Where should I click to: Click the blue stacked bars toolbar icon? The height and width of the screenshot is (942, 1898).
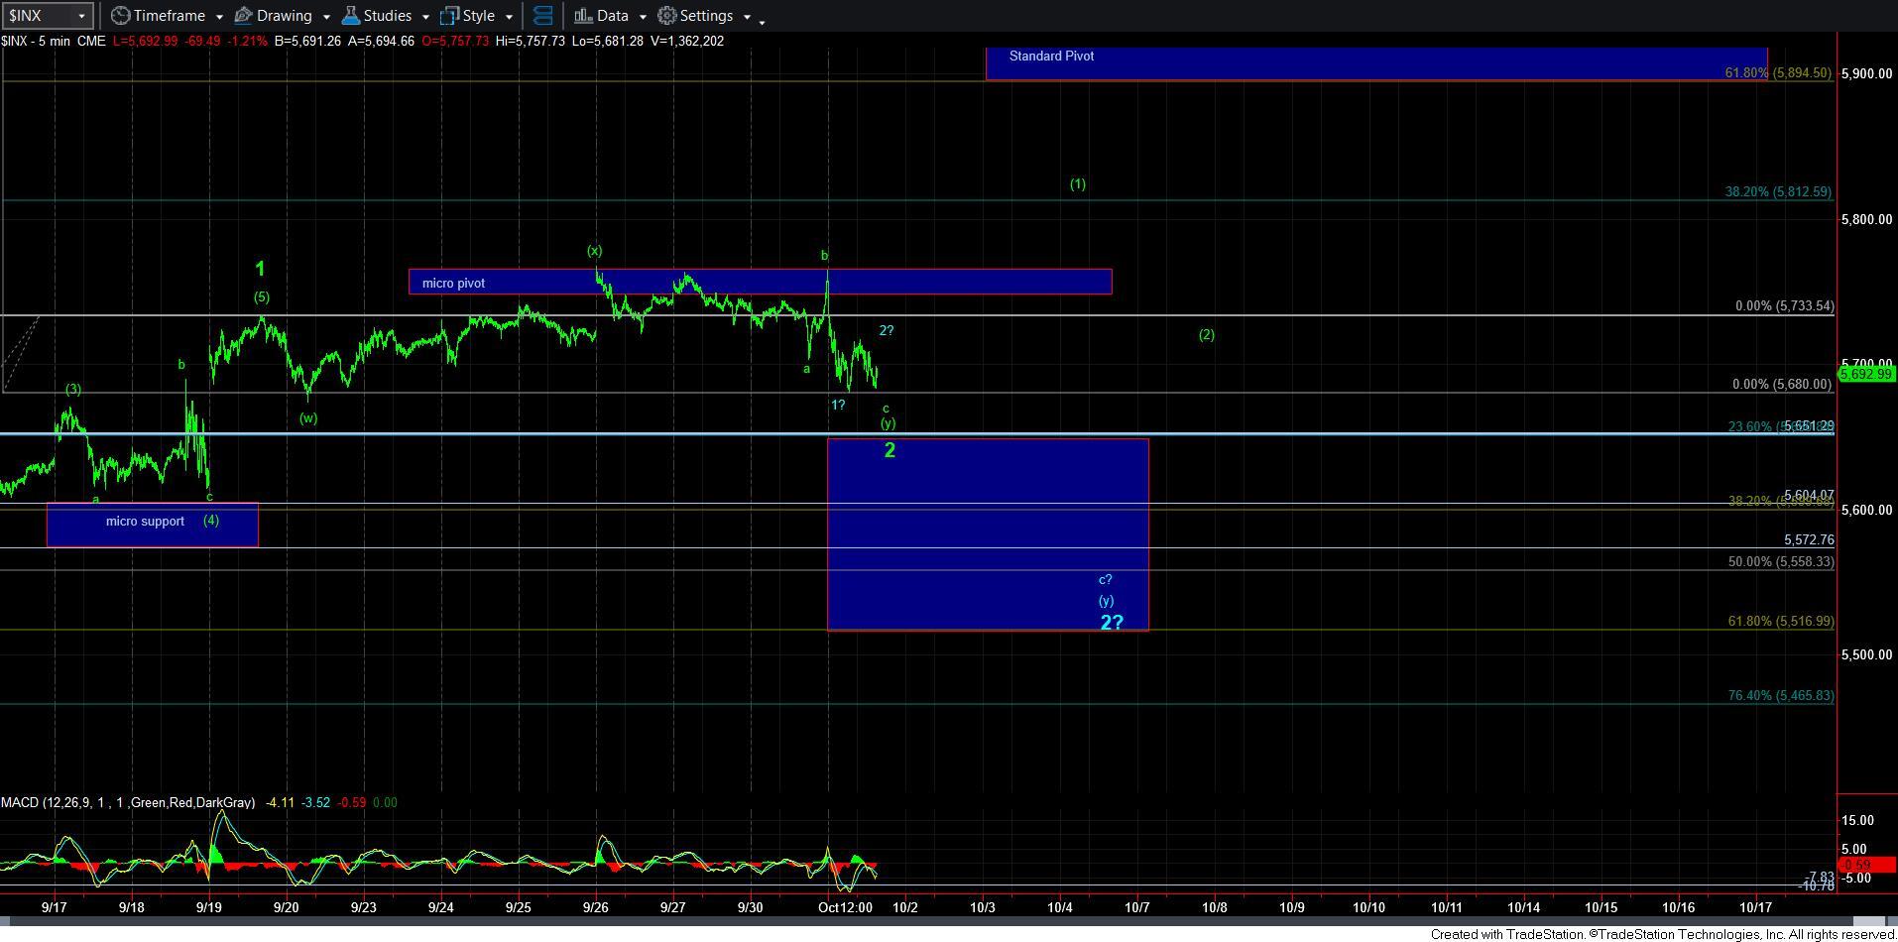[x=542, y=16]
